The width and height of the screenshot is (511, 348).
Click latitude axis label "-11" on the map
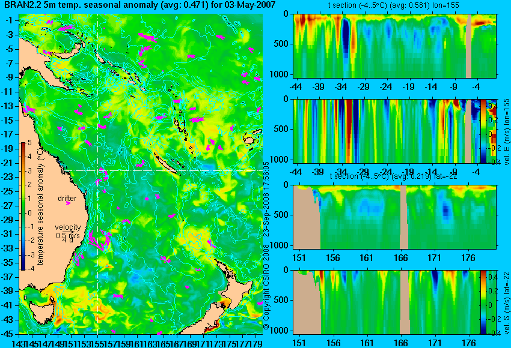click(8, 92)
